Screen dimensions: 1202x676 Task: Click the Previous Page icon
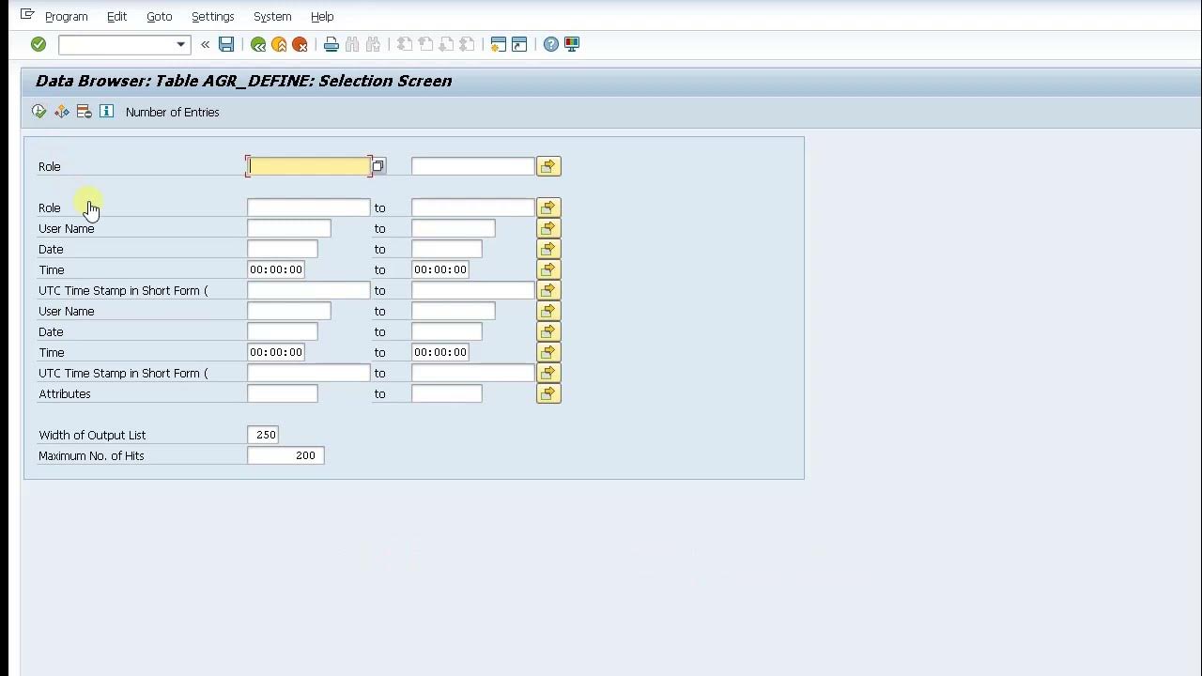click(425, 44)
